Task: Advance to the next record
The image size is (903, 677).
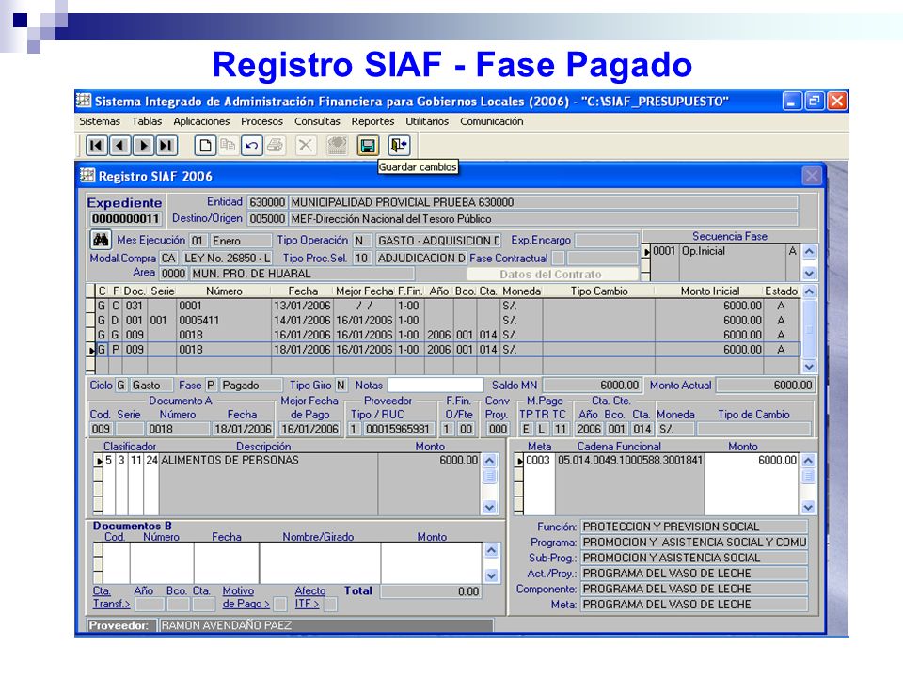Action: pos(143,146)
